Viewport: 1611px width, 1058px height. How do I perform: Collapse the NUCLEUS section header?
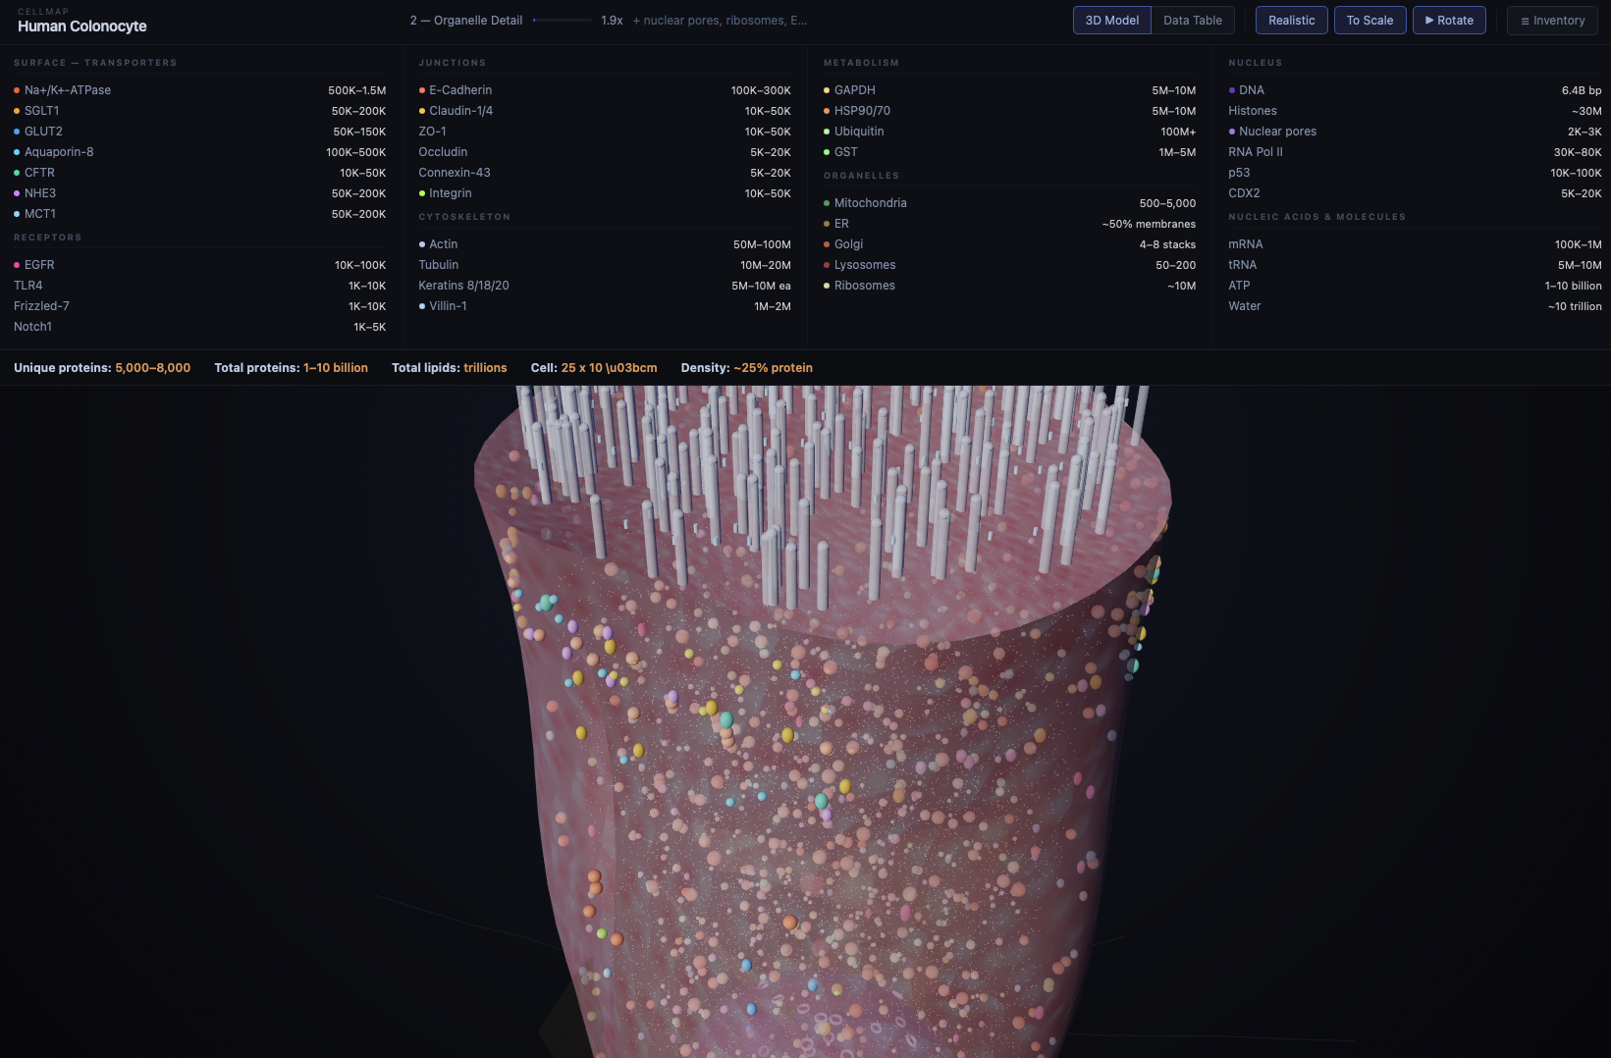1255,62
